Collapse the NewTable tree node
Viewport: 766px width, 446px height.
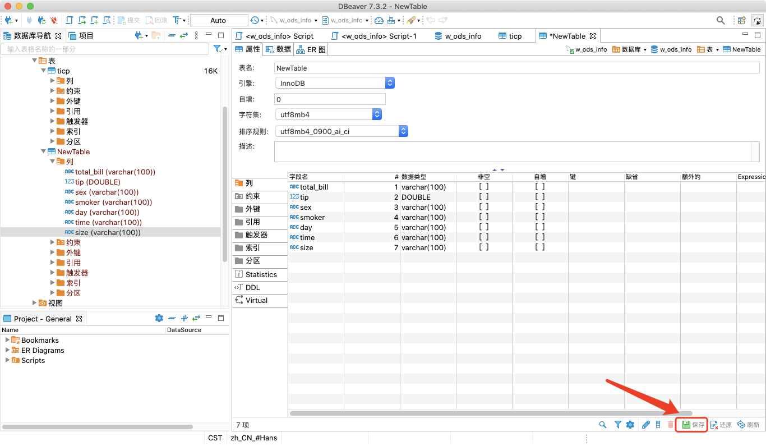coord(43,151)
